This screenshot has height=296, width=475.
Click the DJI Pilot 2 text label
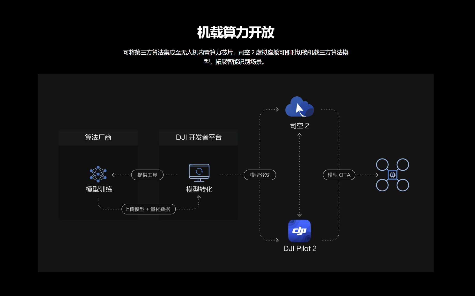pos(300,248)
